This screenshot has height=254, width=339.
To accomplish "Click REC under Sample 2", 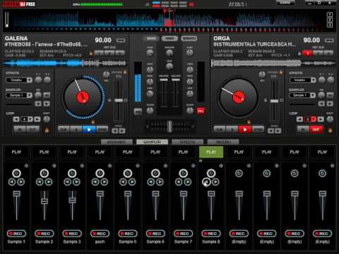I will pyautogui.click(x=44, y=234).
